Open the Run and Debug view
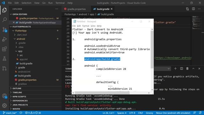The width and height of the screenshot is (204, 115). (4, 39)
